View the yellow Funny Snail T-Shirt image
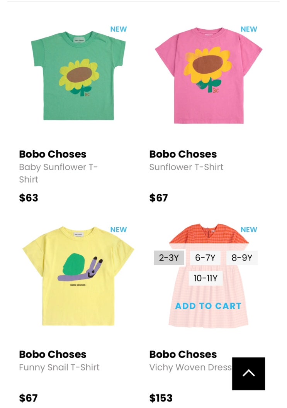 point(78,276)
